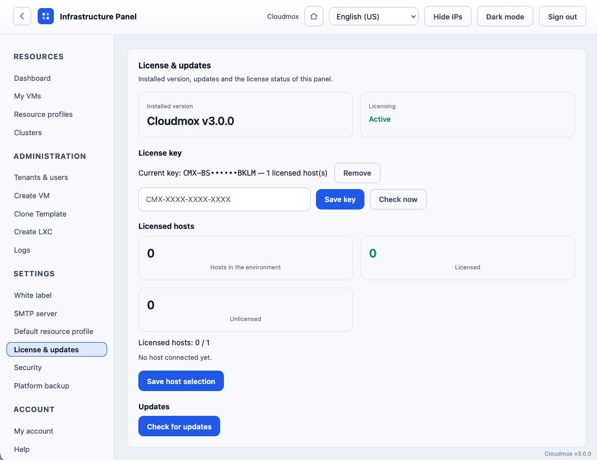Go to My account
Screen dimensions: 597x460
coord(33,431)
